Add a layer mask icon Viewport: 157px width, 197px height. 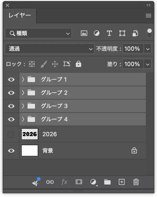(x=79, y=182)
